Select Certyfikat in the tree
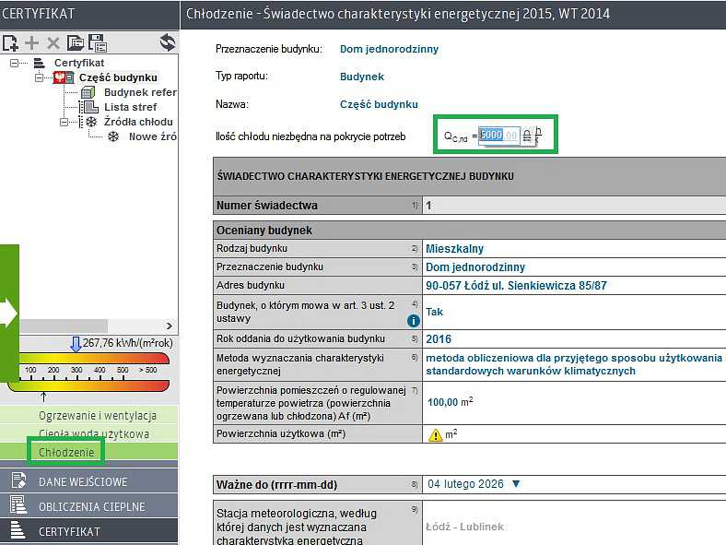This screenshot has height=545, width=726. (79, 63)
